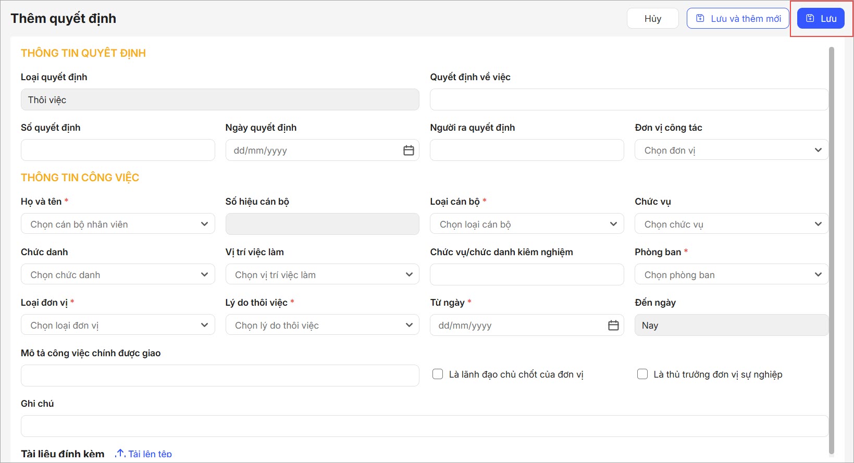
Task: Open the calendar icon for Từ ngày
Action: point(613,326)
